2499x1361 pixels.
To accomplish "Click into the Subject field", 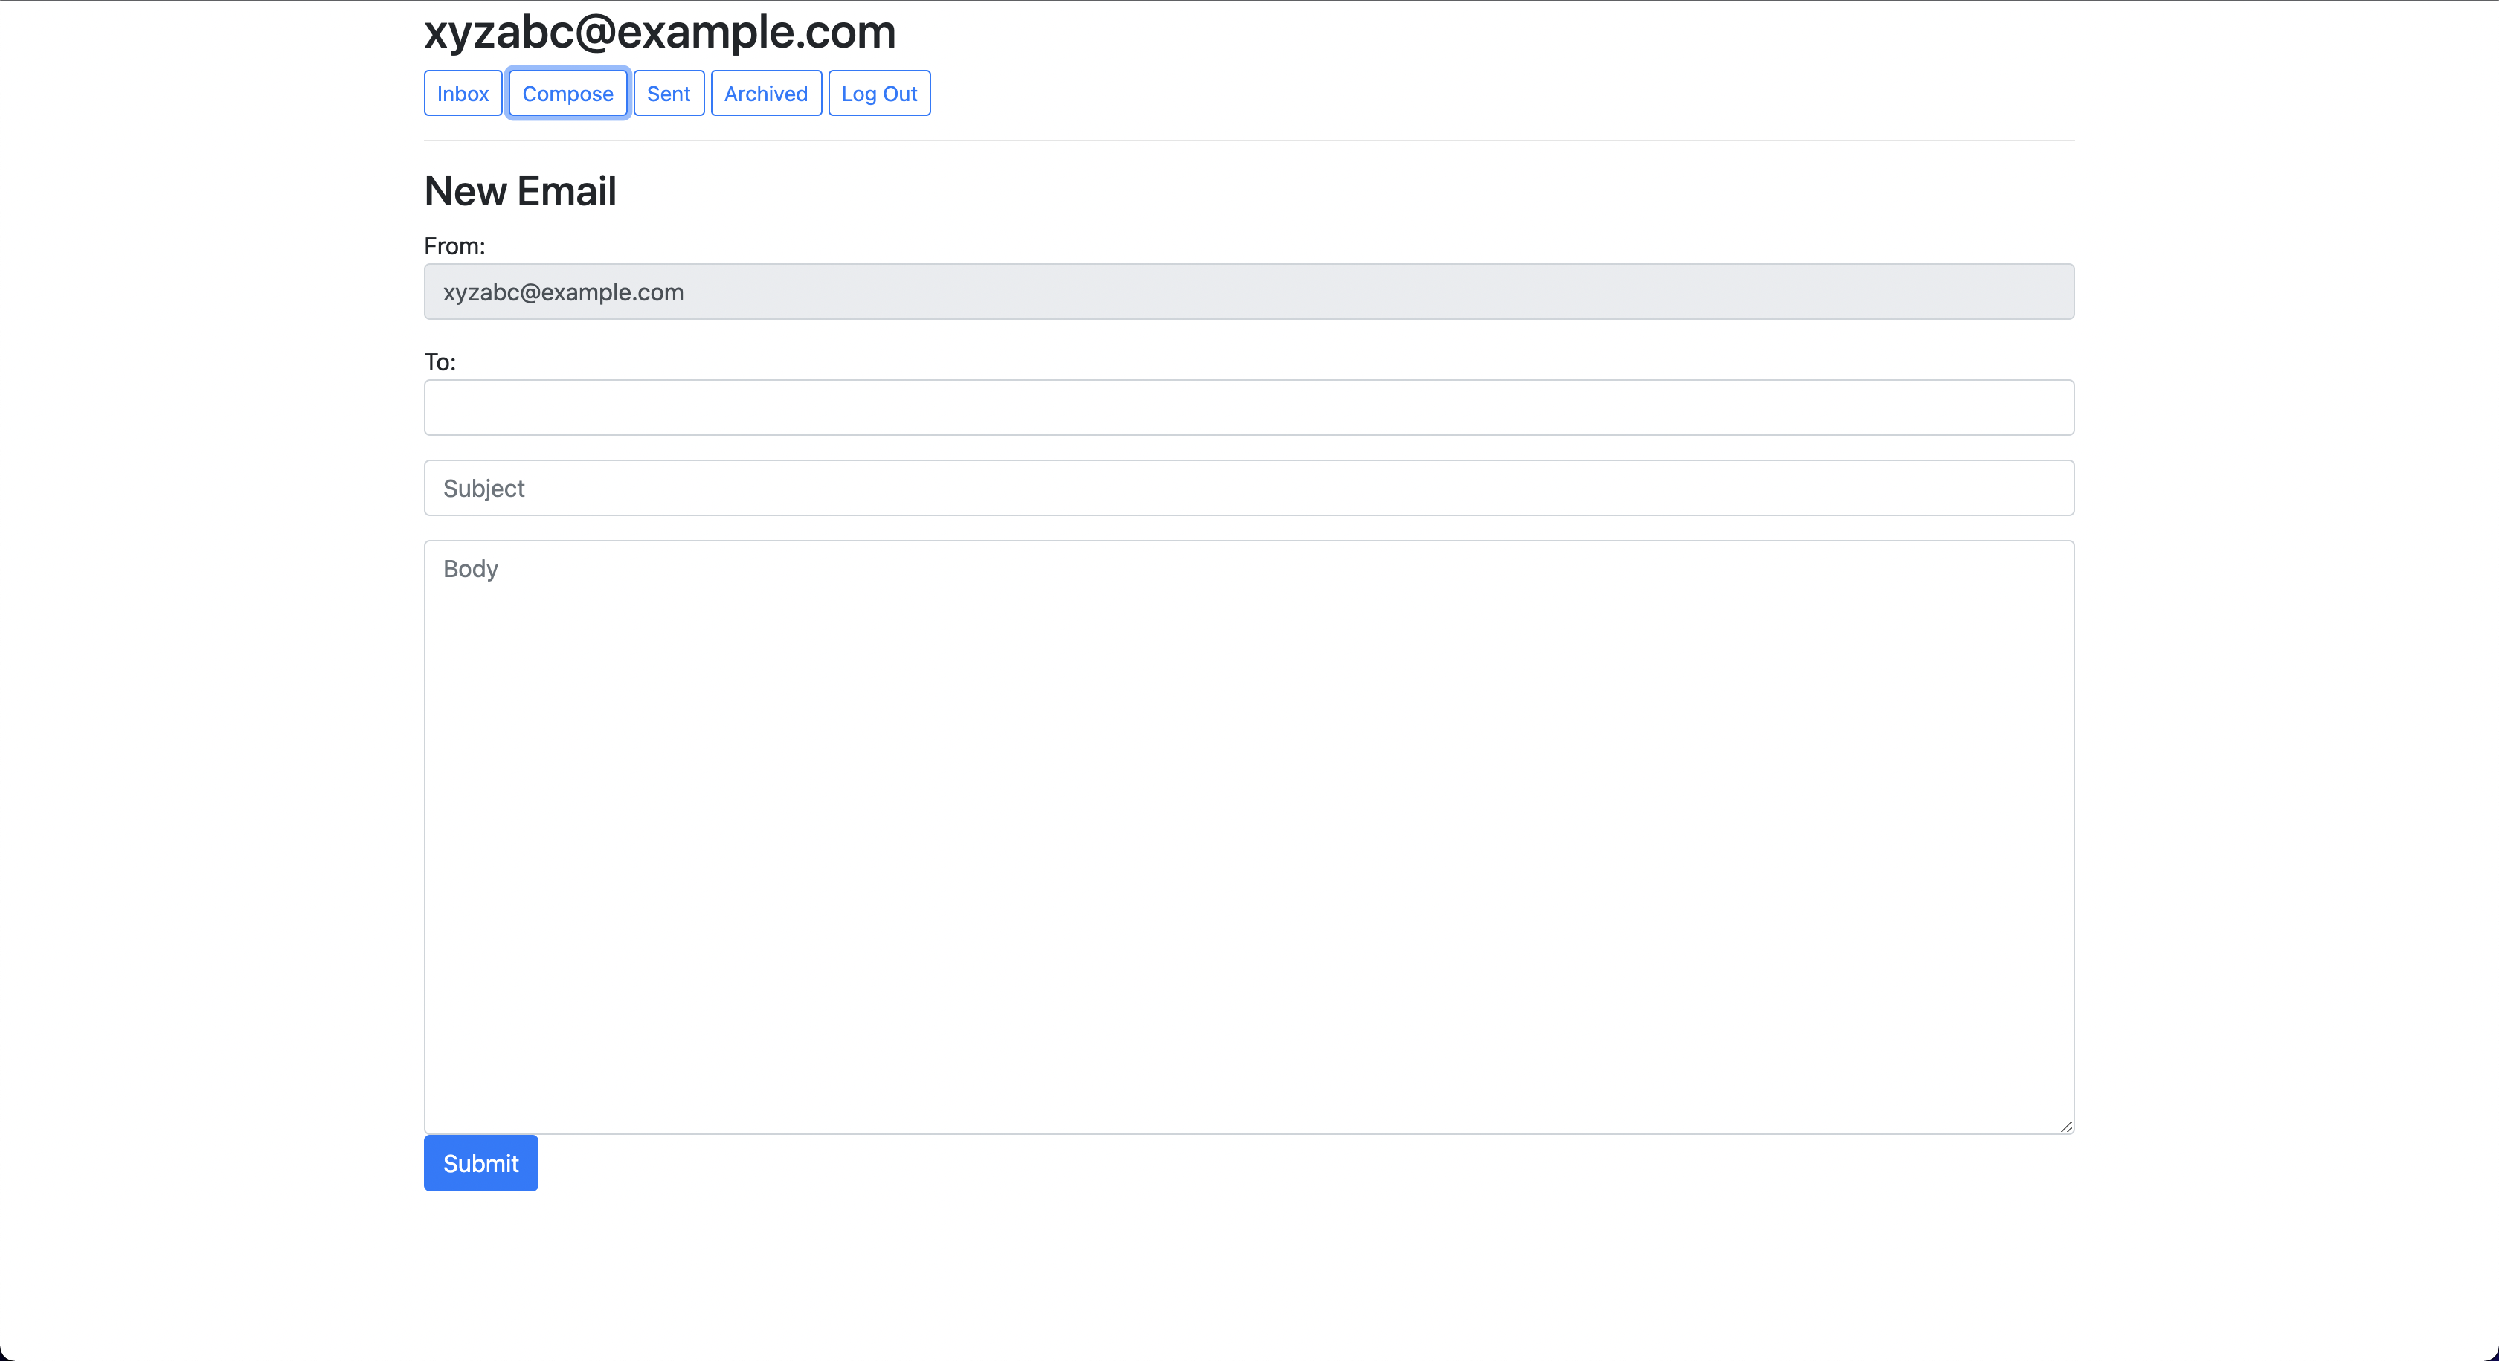I will point(1249,488).
